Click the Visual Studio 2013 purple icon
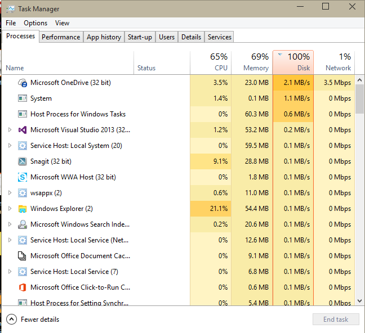 tap(23, 130)
